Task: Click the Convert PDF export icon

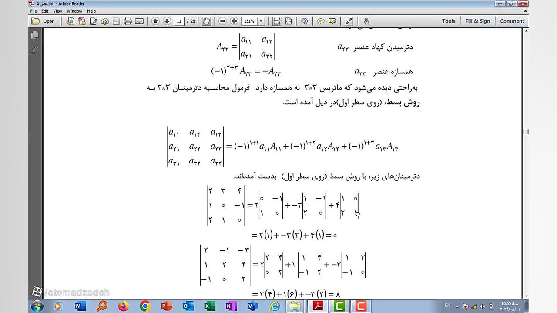Action: tap(81, 21)
